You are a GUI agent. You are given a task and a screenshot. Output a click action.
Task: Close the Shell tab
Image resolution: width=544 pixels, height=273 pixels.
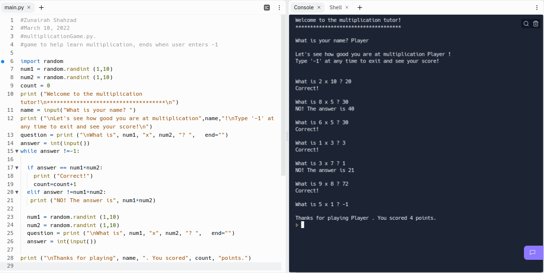pos(347,7)
